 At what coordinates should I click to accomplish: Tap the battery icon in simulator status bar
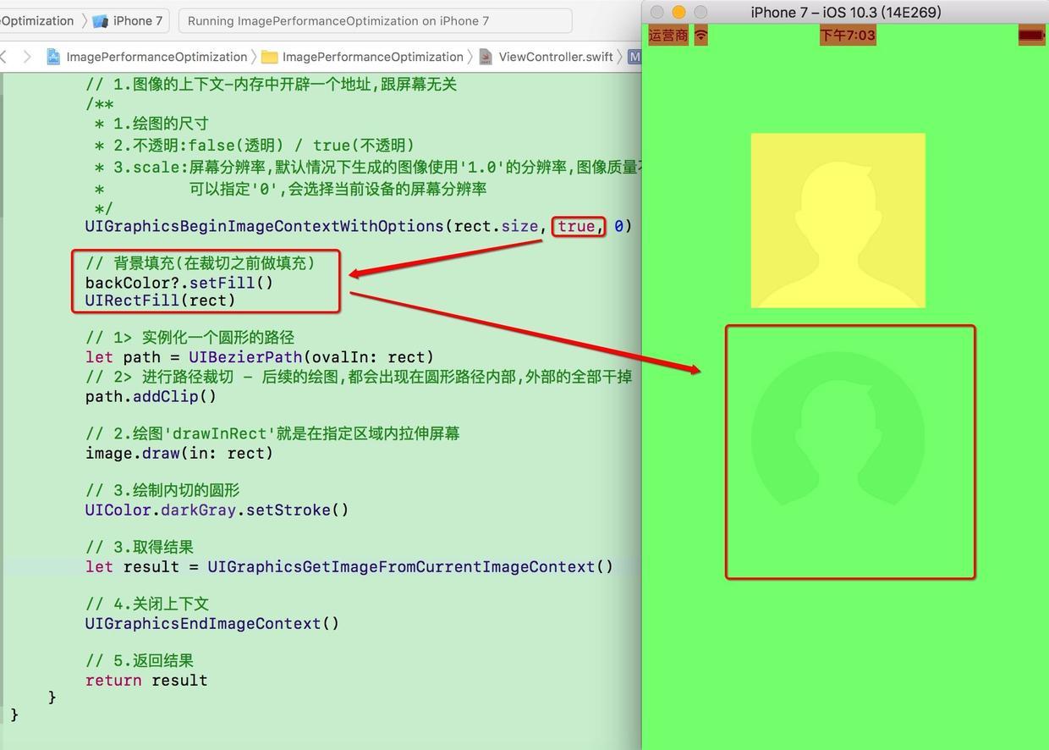click(1031, 36)
